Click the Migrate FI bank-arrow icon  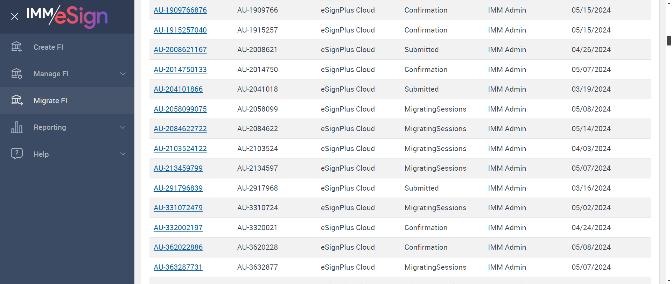click(x=16, y=100)
